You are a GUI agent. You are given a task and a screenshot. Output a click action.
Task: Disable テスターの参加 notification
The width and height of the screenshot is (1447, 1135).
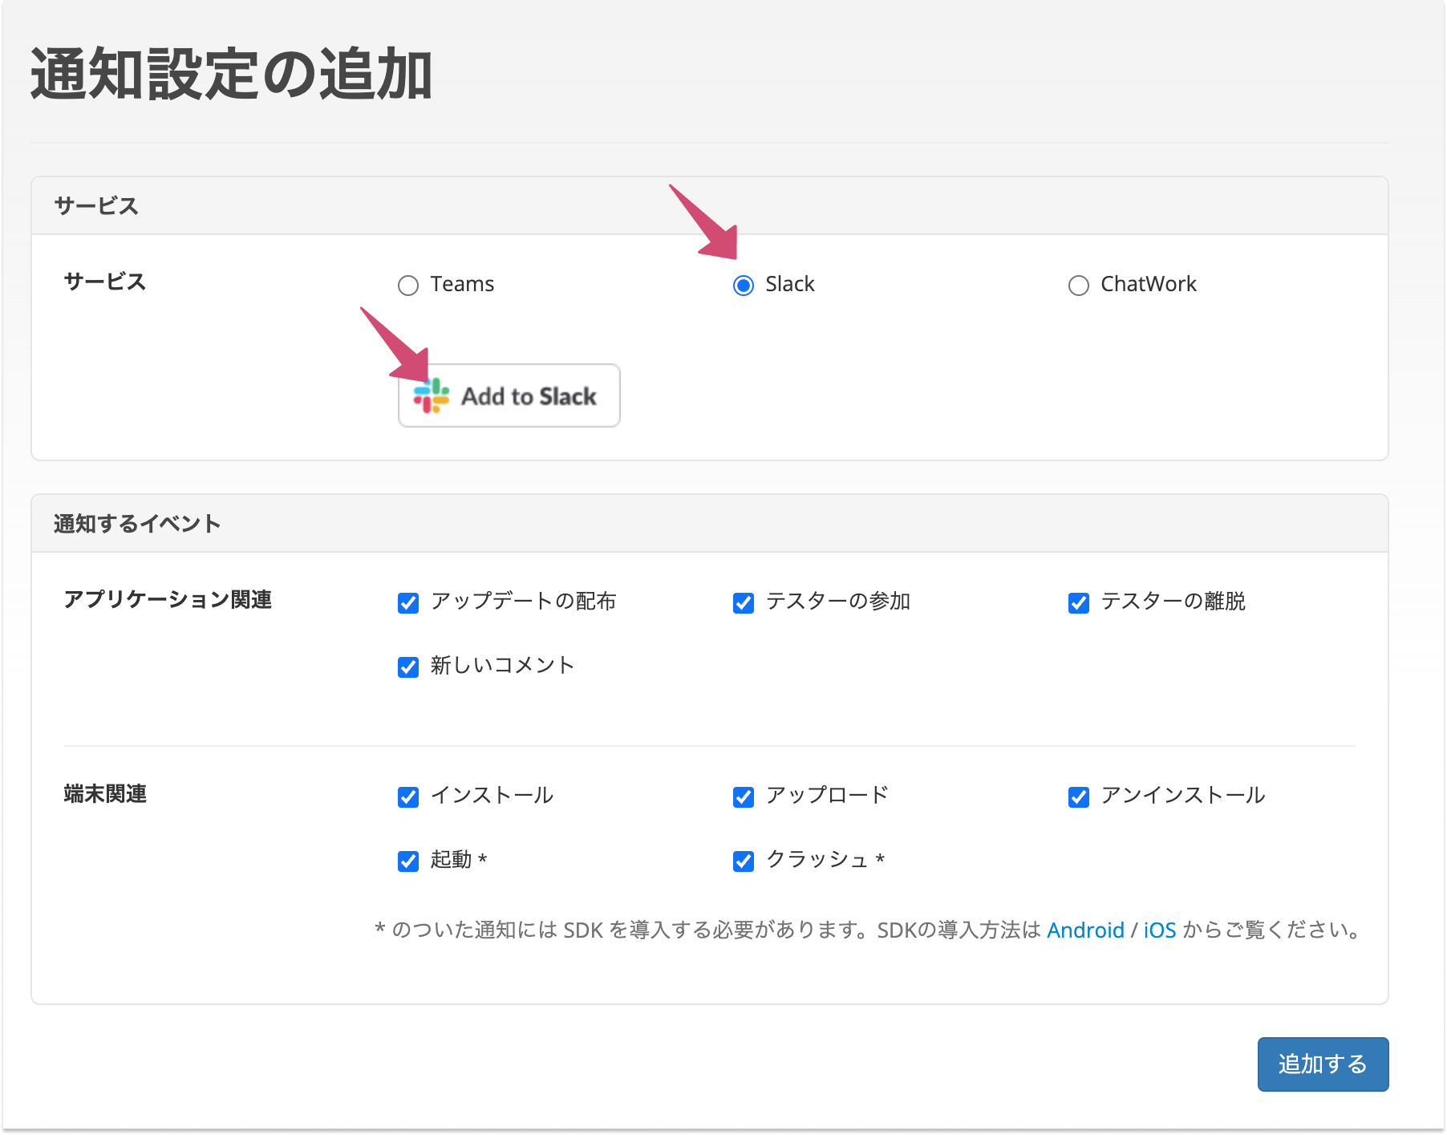coord(743,602)
